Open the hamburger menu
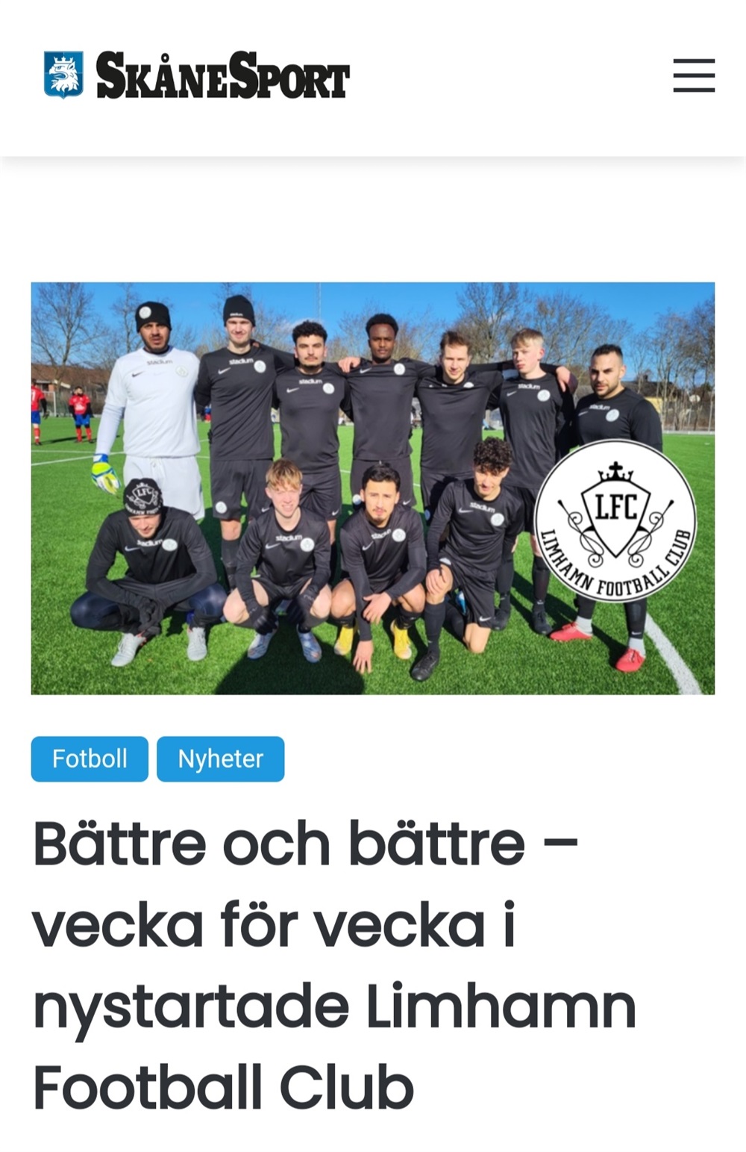Viewport: 746px width, 1152px height. point(694,75)
